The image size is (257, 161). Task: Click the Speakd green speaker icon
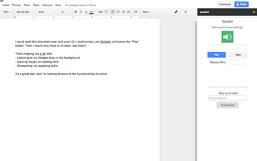(x=227, y=37)
